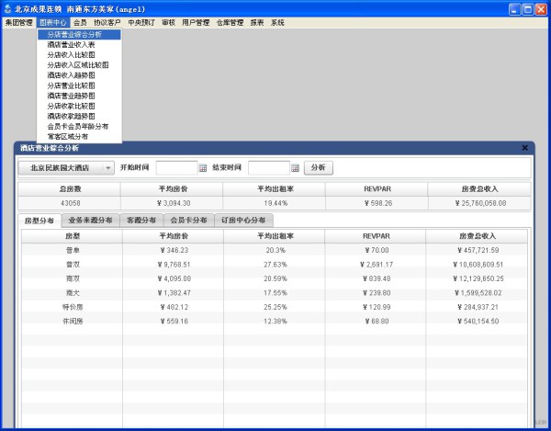This screenshot has height=431, width=551.
Task: Select 会员卡会员年龄分布 menu entry
Action: pos(79,126)
